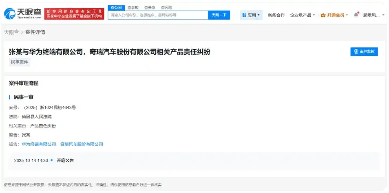Click the court name 仙居县人民法院
Image resolution: width=389 pixels, height=193 pixels.
coord(36,117)
